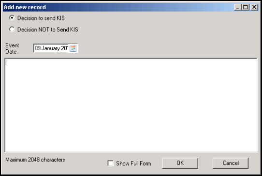The image size is (262, 176).
Task: Click the Decision NOT to Send KIS label
Action: pyautogui.click(x=48, y=29)
